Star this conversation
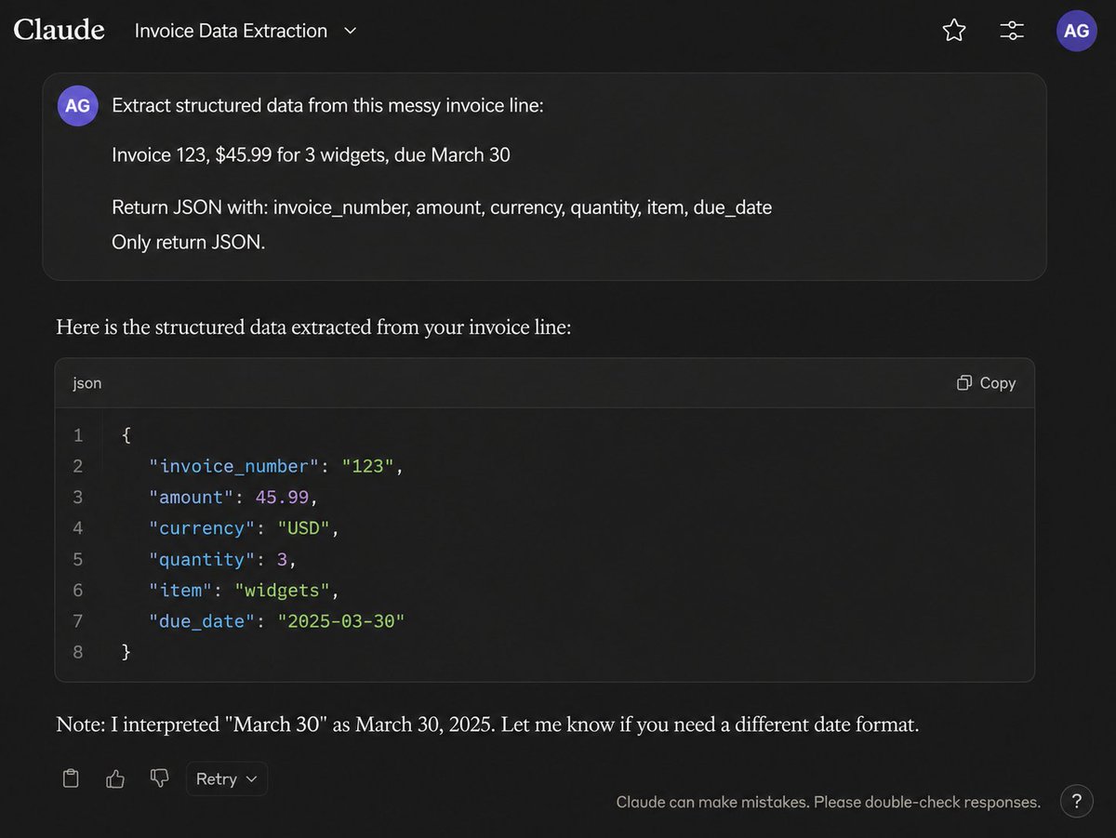Viewport: 1116px width, 838px height. (x=954, y=31)
